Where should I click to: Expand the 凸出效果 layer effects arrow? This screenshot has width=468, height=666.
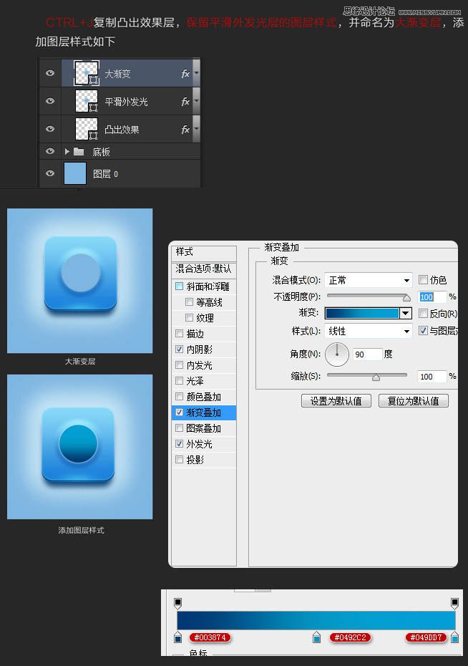tap(197, 129)
